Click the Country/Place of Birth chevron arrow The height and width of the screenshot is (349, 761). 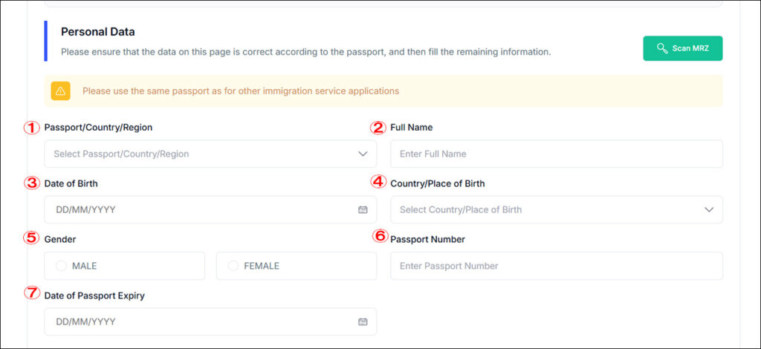[709, 210]
